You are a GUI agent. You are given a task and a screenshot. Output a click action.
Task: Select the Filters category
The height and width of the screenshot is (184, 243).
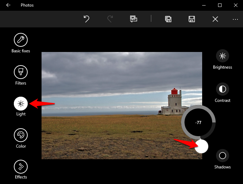pyautogui.click(x=21, y=72)
